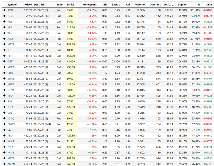Expand the DAL row plus icon
The image size is (214, 166).
coord(4,113)
